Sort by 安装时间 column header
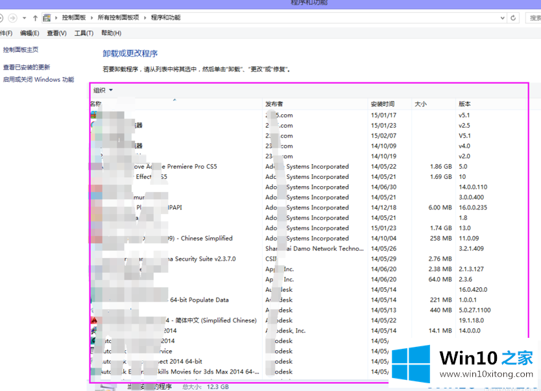Image resolution: width=541 pixels, height=391 pixels. click(x=382, y=104)
